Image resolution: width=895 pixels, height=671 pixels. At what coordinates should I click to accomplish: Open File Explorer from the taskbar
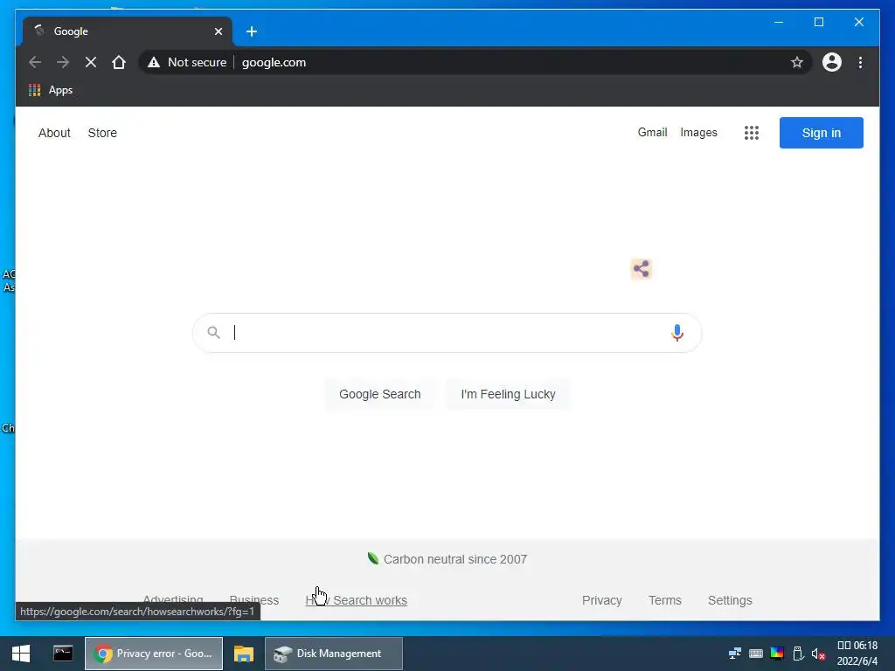243,654
